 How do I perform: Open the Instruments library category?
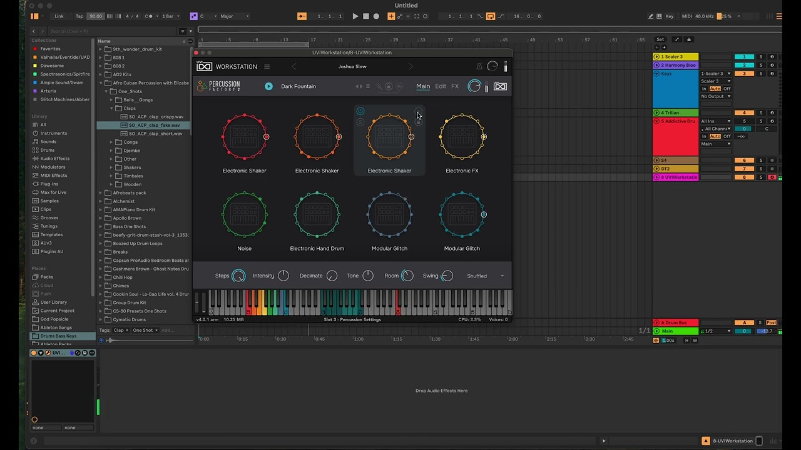coord(54,133)
